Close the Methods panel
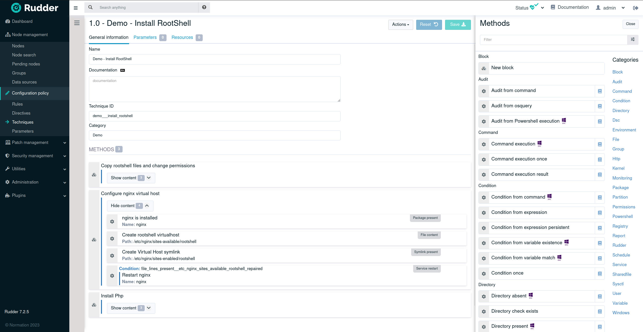This screenshot has width=643, height=332. (631, 24)
